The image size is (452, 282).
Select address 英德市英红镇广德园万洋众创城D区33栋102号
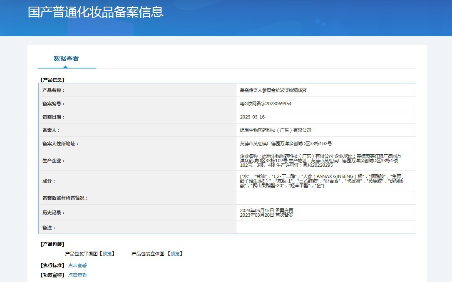(x=286, y=143)
